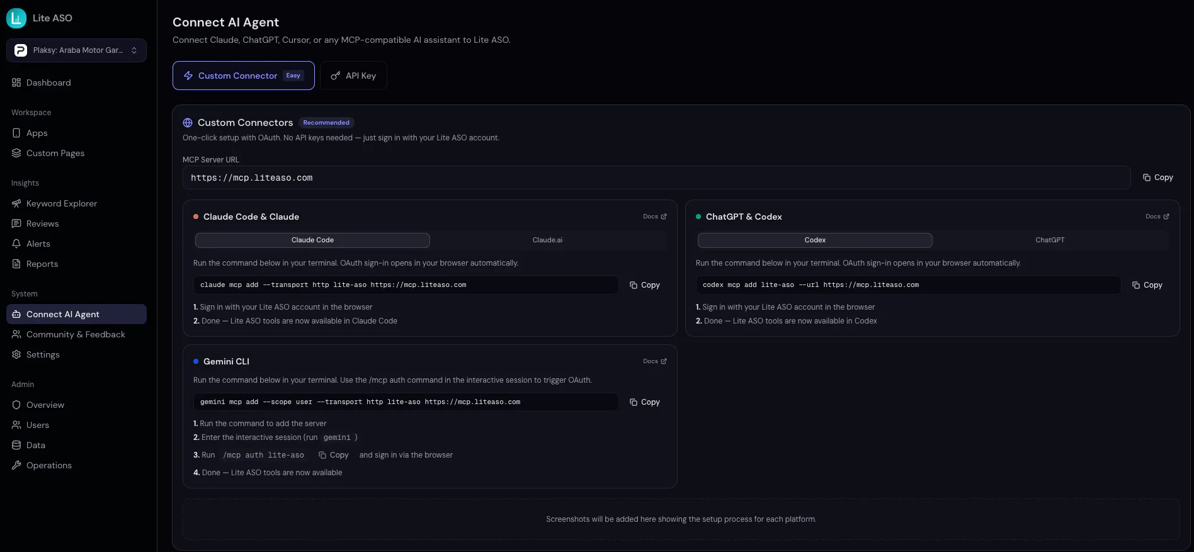Click the Plaksy app icon in switcher
This screenshot has width=1194, height=552.
(21, 50)
